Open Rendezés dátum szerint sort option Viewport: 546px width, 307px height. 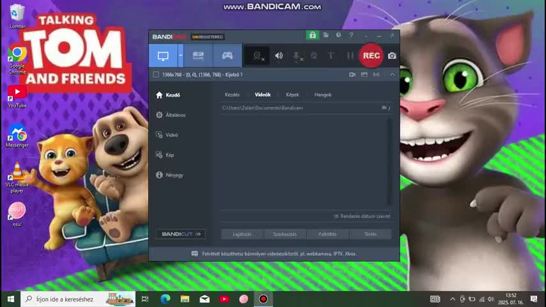coord(362,216)
